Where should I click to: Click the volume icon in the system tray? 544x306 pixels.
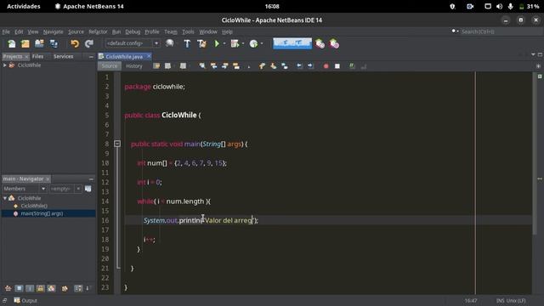click(x=499, y=6)
